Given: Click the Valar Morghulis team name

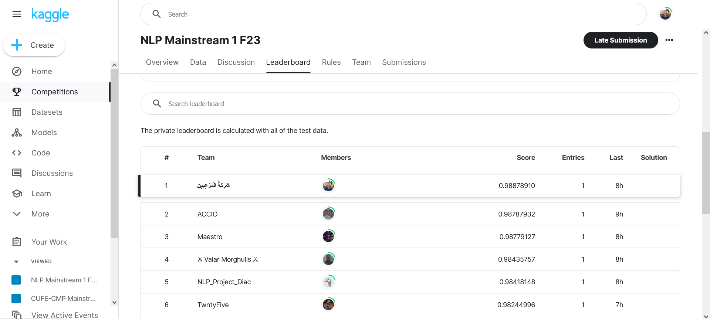Looking at the screenshot, I should coord(227,259).
